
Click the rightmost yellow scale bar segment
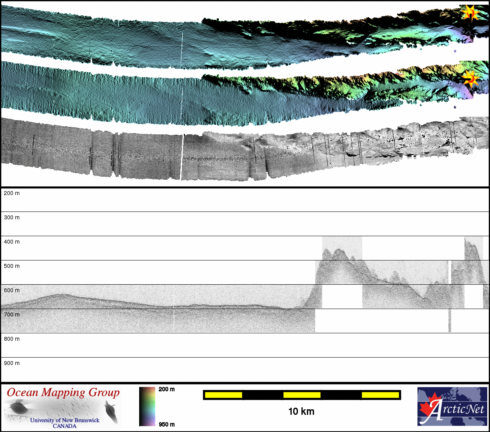380,395
